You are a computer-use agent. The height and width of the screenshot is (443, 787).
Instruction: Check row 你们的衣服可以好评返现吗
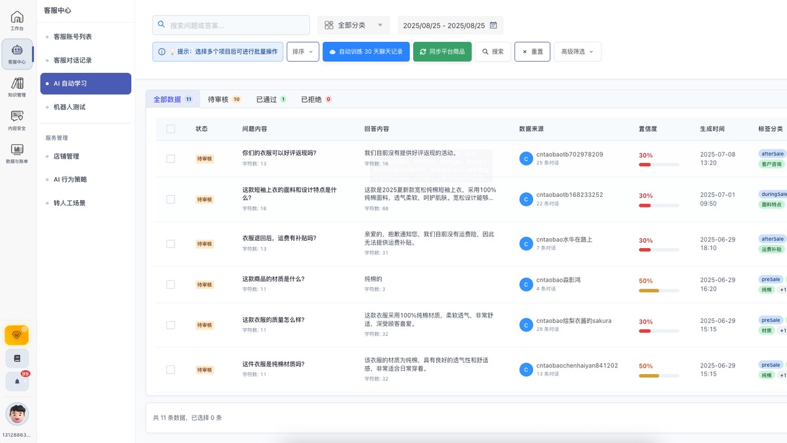coord(171,158)
